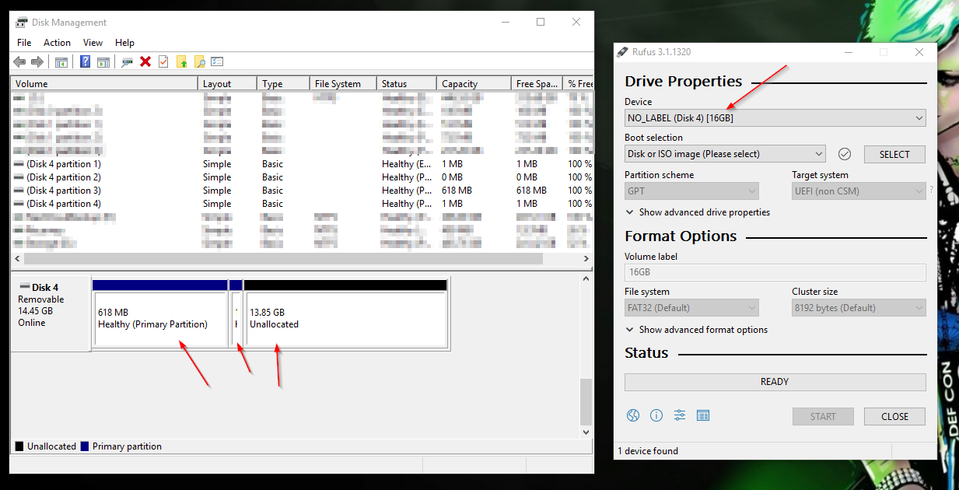Viewport: 959px width, 490px height.
Task: Show Rufus about information icon
Action: (656, 415)
